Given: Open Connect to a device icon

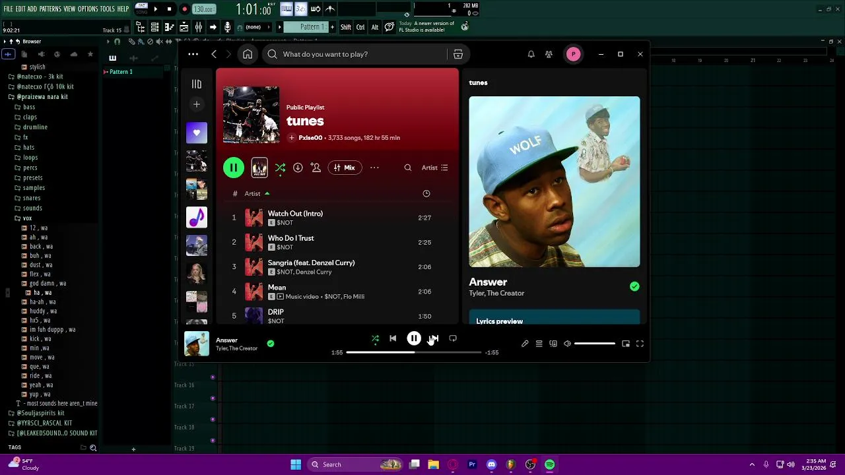Looking at the screenshot, I should point(553,344).
